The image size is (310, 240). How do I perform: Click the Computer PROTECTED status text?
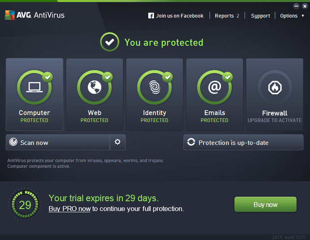(35, 120)
